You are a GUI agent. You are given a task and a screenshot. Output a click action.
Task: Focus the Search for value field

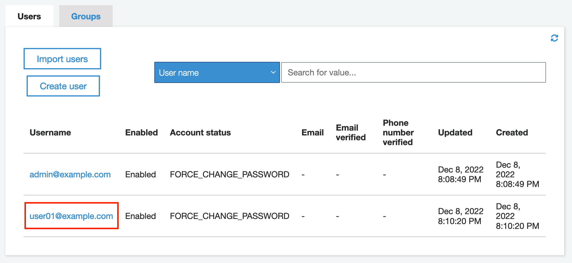click(413, 72)
